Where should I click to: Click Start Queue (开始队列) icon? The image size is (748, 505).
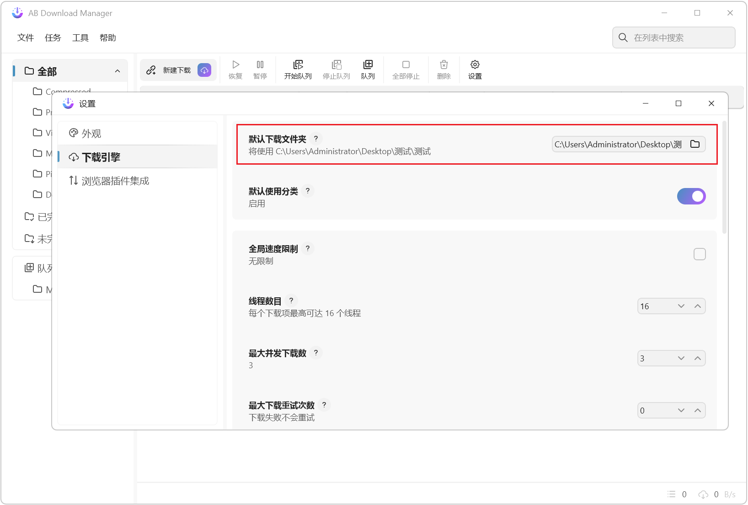(x=298, y=64)
